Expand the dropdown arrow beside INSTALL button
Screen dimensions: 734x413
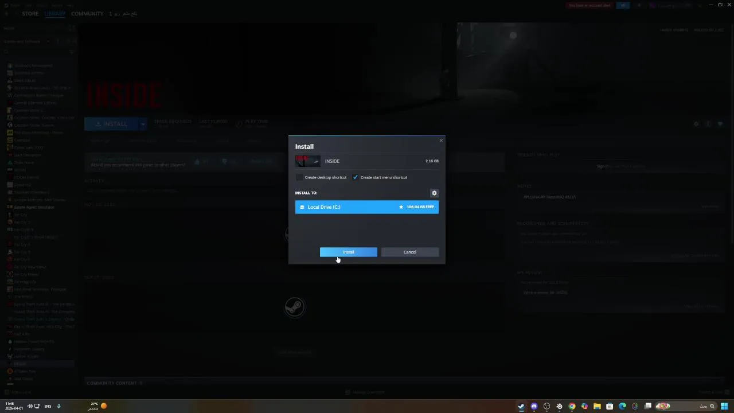pos(143,124)
